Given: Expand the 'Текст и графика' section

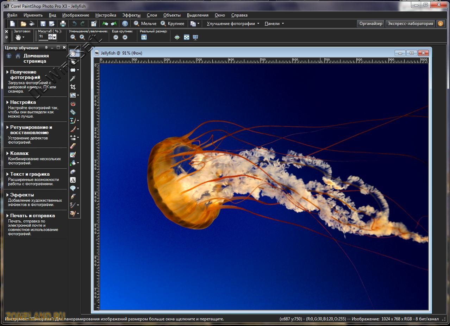Looking at the screenshot, I should [x=28, y=174].
